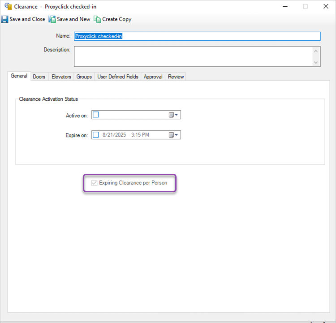Click calendar icon in Expire on field
Screen dimensions: 336x323
171,135
